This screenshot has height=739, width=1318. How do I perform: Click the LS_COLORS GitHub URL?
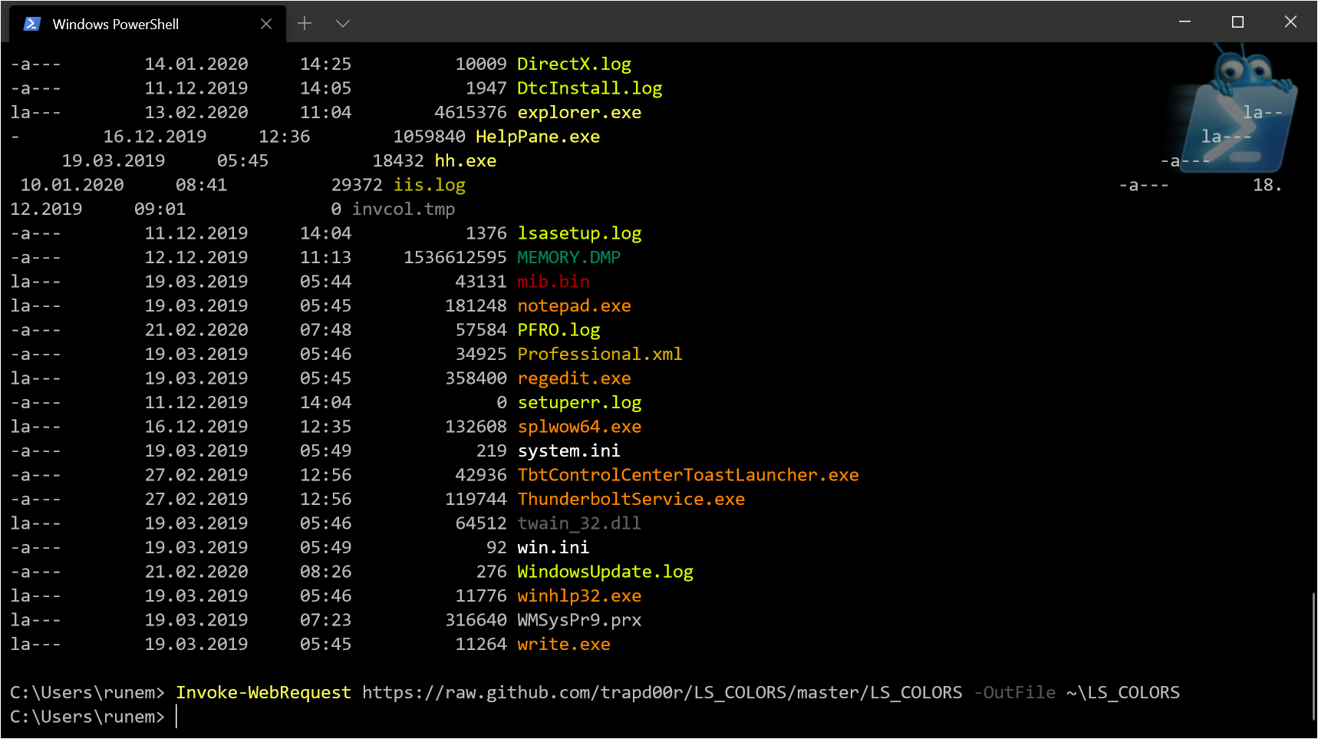661,692
